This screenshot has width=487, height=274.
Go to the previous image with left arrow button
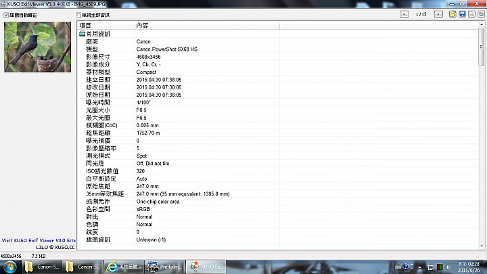(x=404, y=14)
